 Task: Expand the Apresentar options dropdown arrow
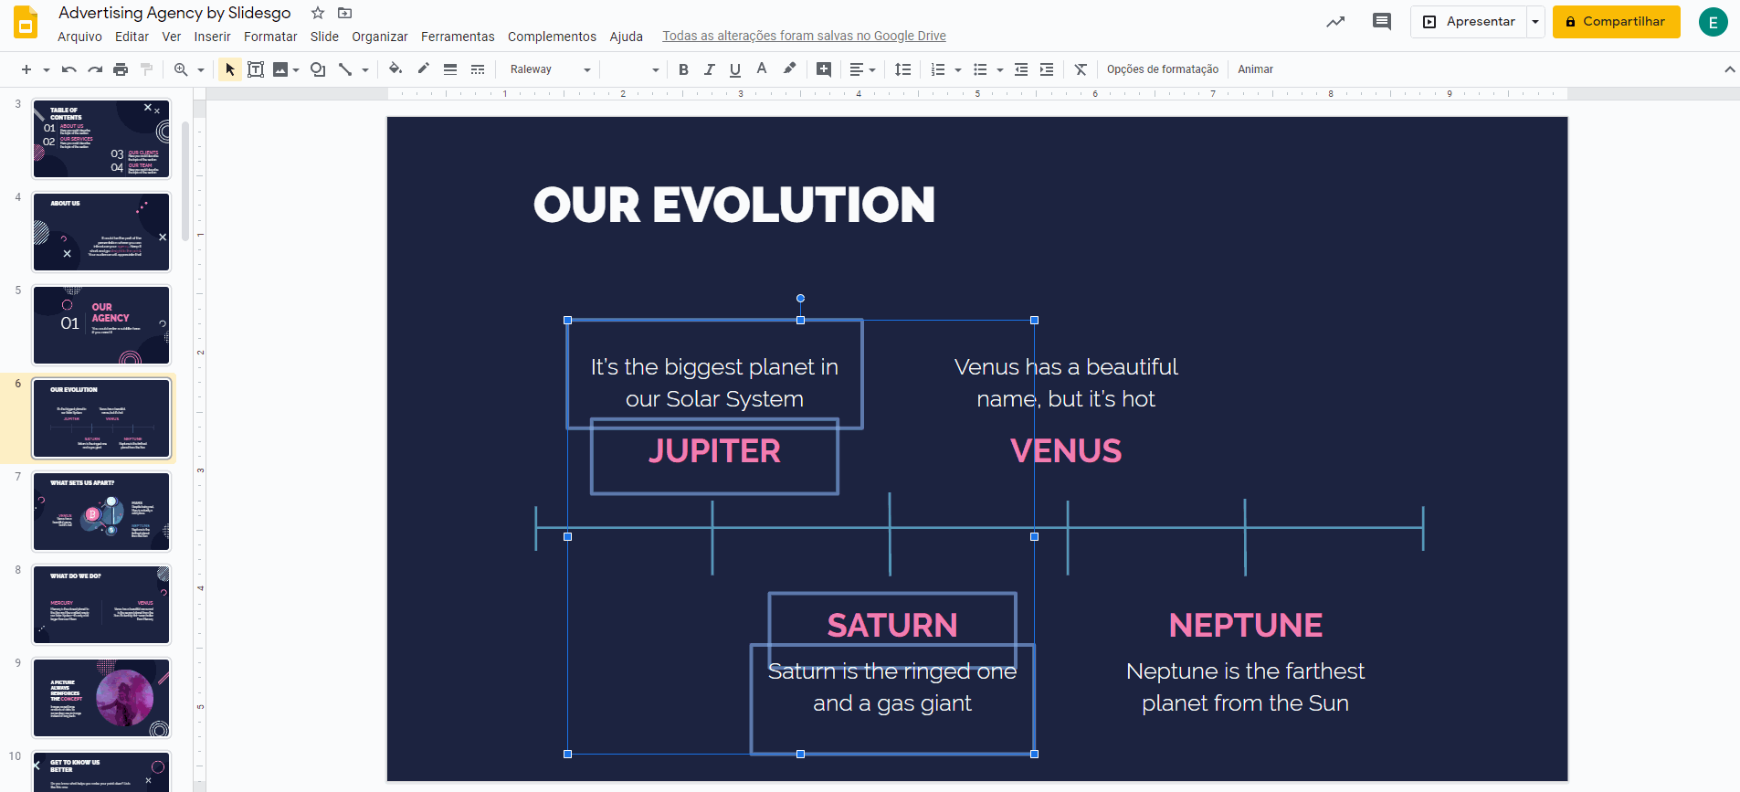pos(1535,22)
